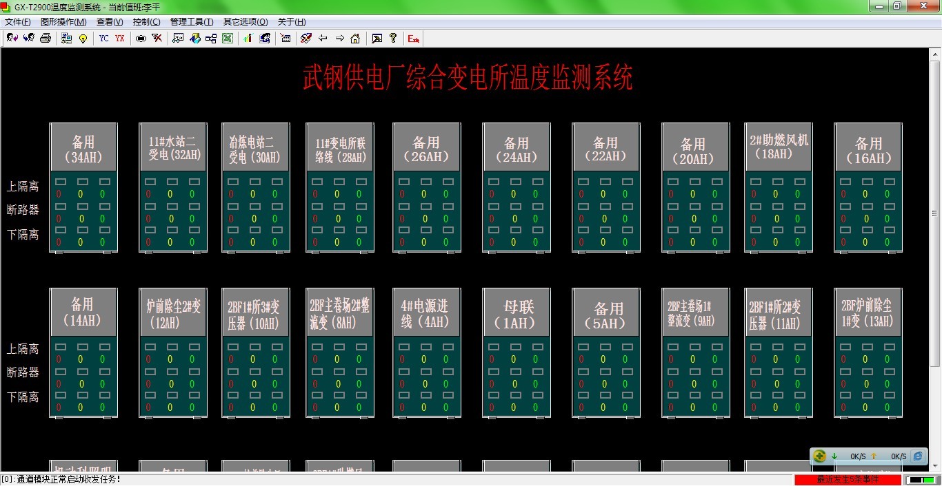This screenshot has height=486, width=942.
Task: Click the 2BF主卷扬2#整流变 (8AH) cabinet header
Action: coord(340,313)
